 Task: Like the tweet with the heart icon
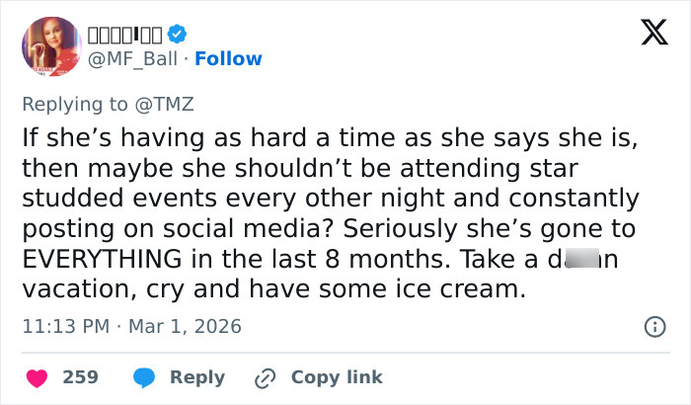pos(37,377)
